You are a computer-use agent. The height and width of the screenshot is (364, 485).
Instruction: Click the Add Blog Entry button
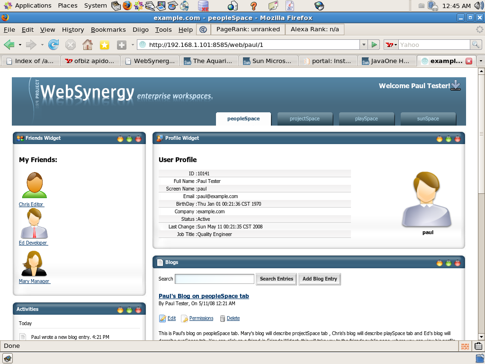point(320,279)
